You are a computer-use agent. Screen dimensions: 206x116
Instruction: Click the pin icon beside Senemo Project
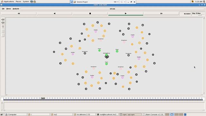pyautogui.click(x=72, y=2)
